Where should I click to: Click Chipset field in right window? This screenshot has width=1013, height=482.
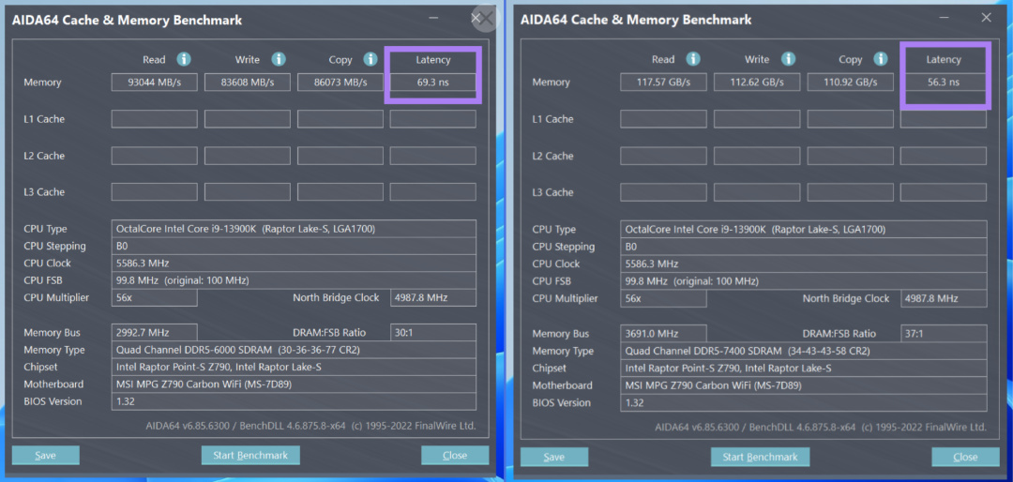coord(804,369)
